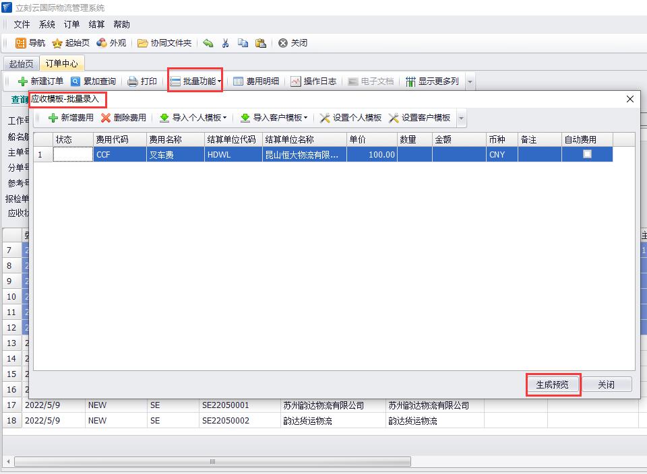The image size is (647, 474).
Task: Click the 生成预览 button
Action: (552, 384)
